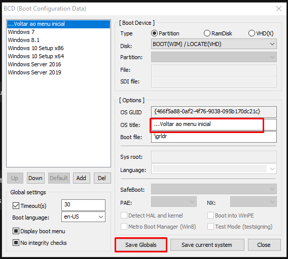288x259 pixels.
Task: Select Windows 10 Setup x64 entry
Action: [58, 56]
